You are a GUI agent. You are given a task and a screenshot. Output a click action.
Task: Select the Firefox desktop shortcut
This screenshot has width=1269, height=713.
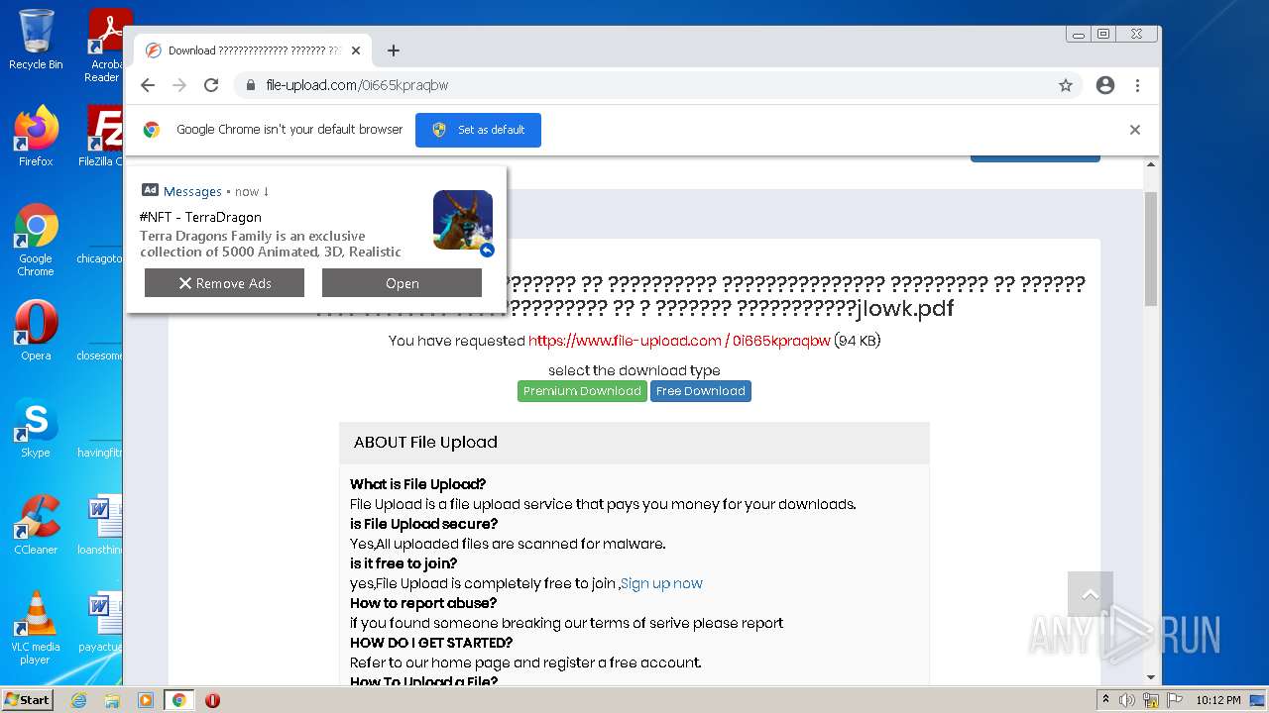(36, 136)
